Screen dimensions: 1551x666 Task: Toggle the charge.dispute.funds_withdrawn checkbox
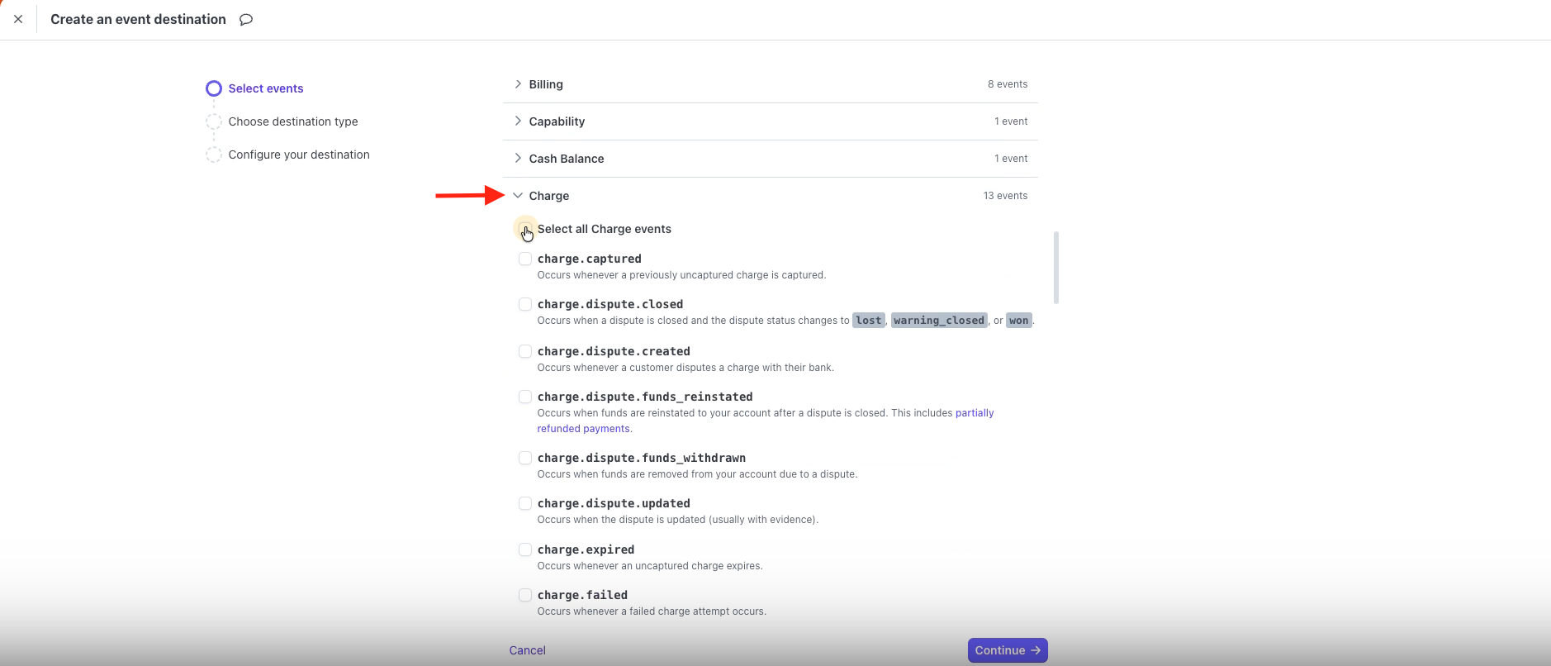click(525, 458)
